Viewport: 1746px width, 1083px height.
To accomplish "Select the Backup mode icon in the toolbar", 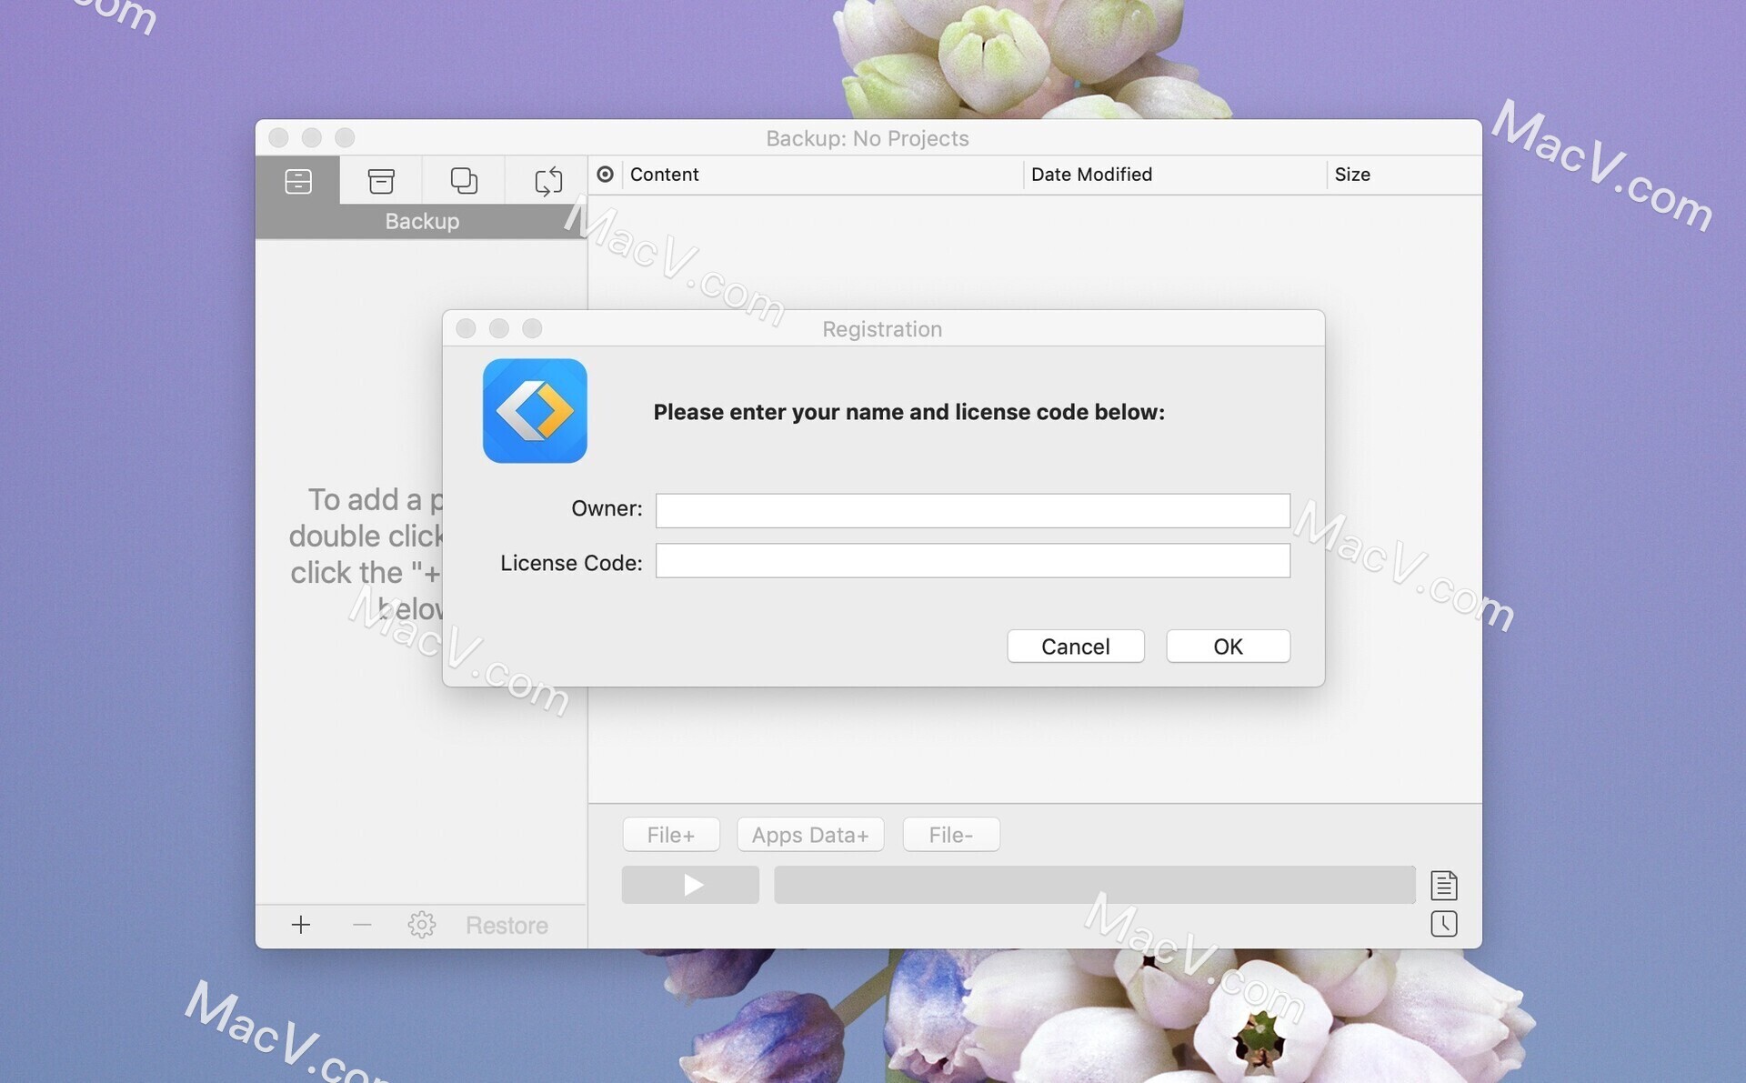I will coord(298,180).
